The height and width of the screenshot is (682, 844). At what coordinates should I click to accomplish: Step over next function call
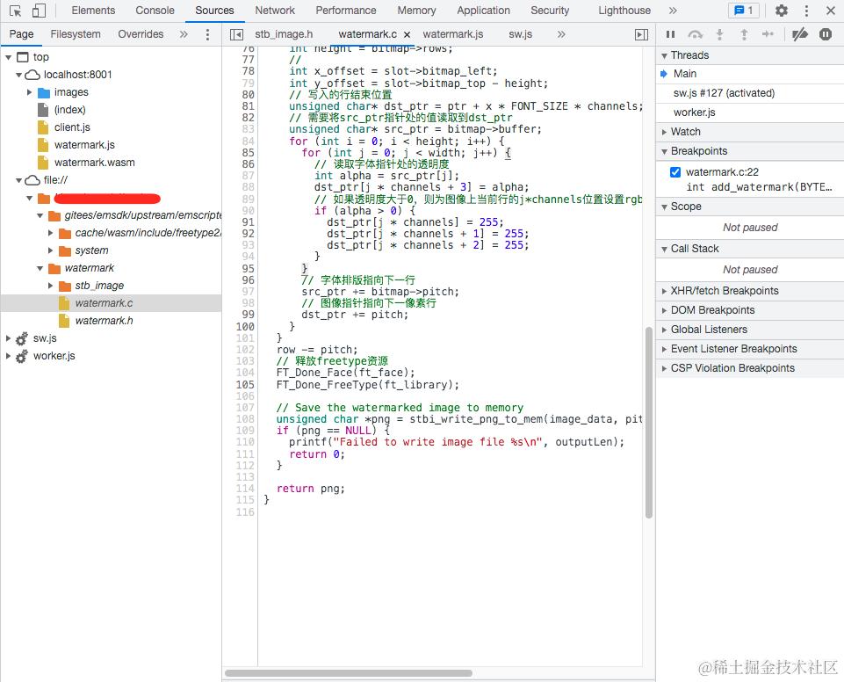click(x=695, y=34)
